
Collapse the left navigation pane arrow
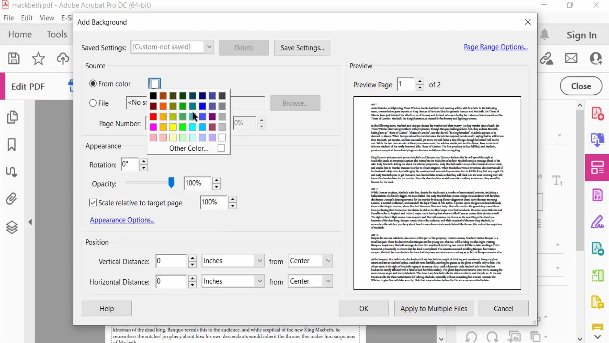(30, 222)
